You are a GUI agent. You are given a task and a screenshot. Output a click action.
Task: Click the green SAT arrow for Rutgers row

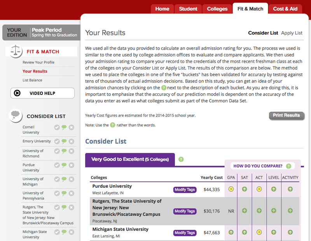tap(245, 211)
